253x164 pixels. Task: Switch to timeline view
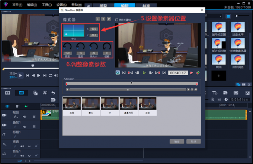[x=21, y=93]
